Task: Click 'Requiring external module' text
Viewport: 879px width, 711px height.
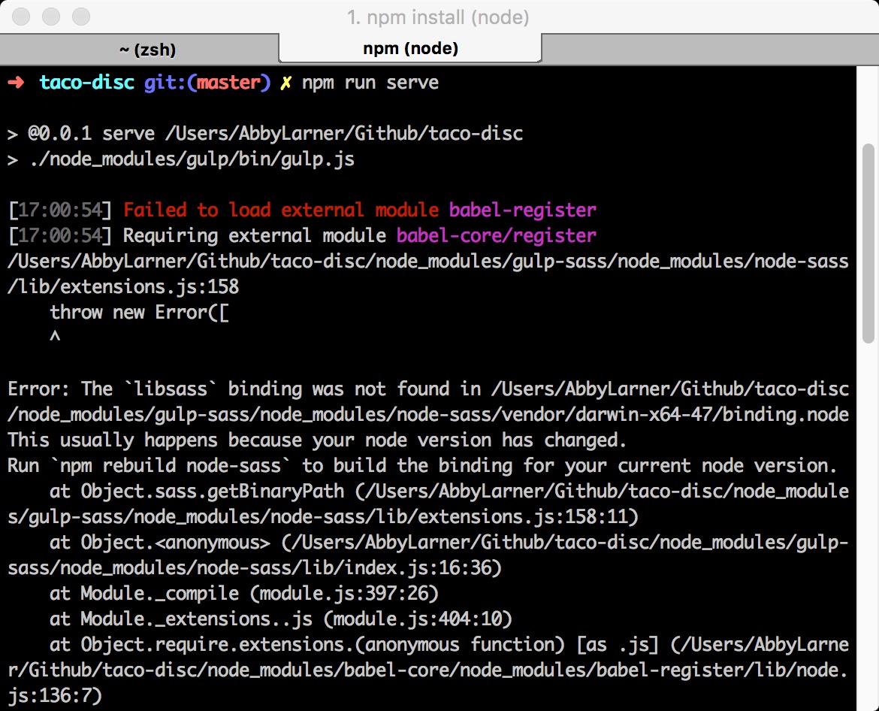Action: [255, 235]
